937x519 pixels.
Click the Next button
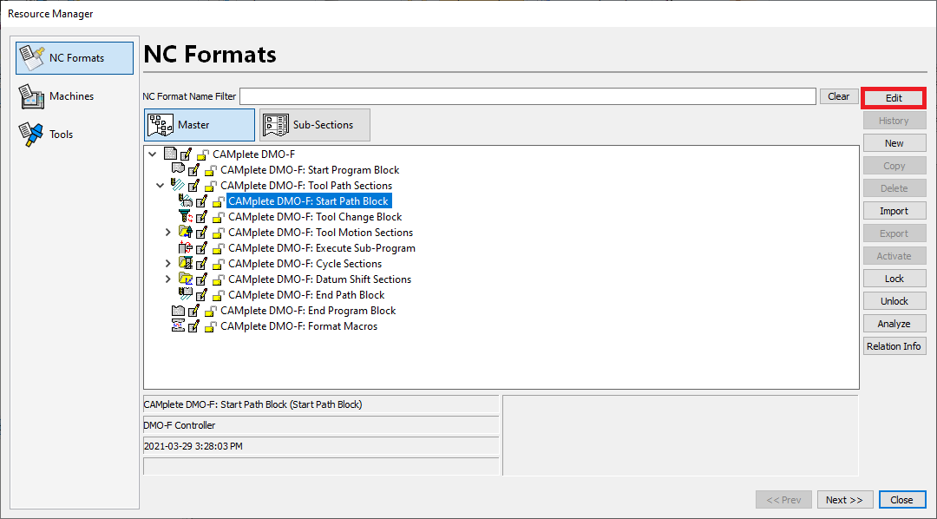click(x=844, y=499)
